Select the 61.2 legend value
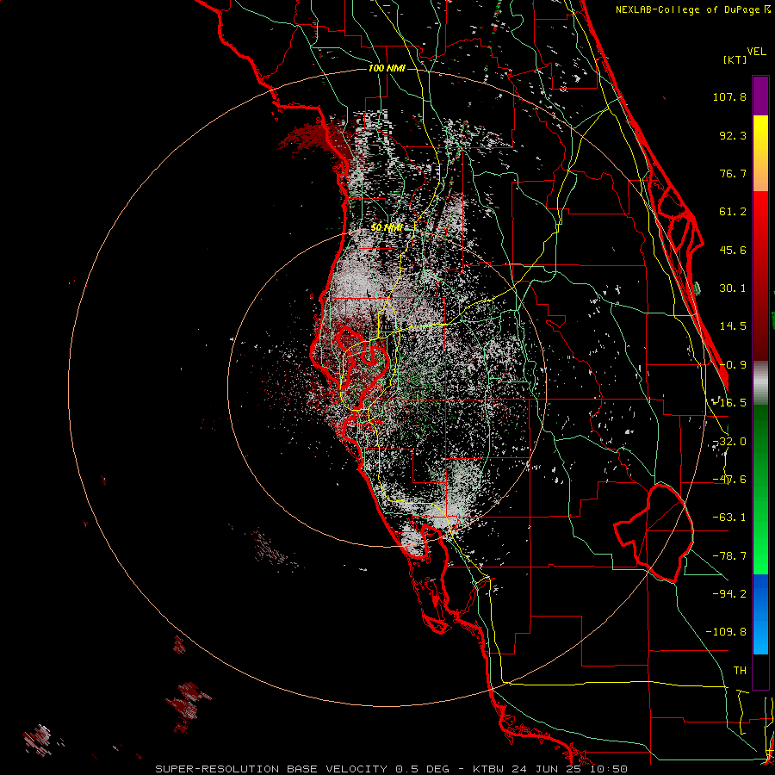The height and width of the screenshot is (775, 775). (x=733, y=212)
